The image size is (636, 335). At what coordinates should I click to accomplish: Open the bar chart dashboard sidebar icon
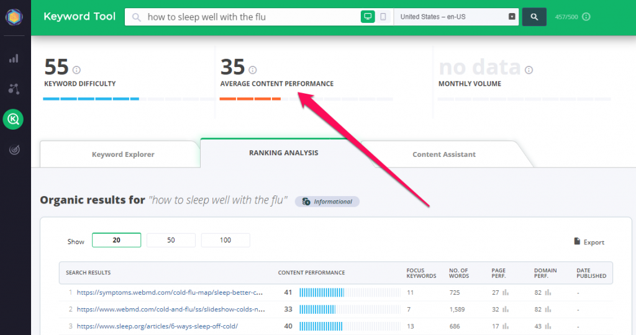[14, 58]
